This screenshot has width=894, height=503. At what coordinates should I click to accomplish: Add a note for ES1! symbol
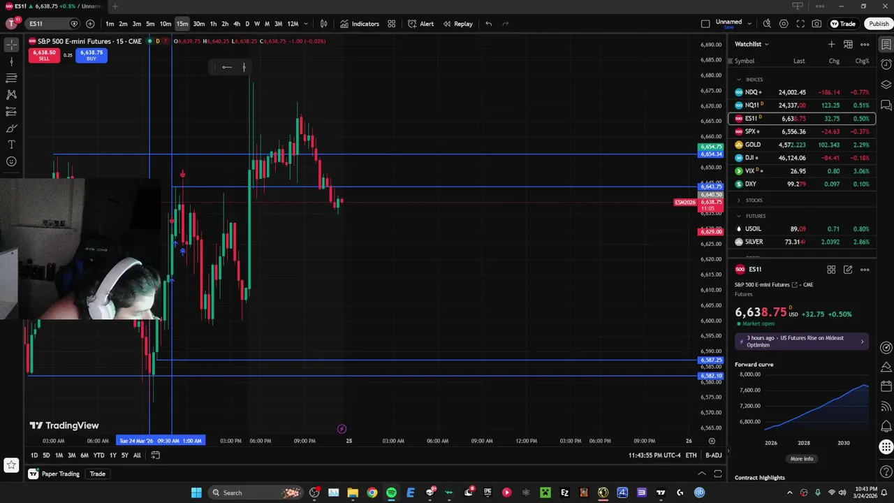[848, 270]
